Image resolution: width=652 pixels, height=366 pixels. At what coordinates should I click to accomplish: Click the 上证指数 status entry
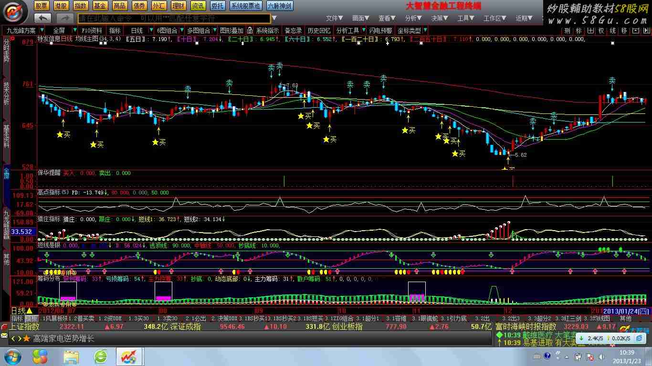tap(24, 327)
